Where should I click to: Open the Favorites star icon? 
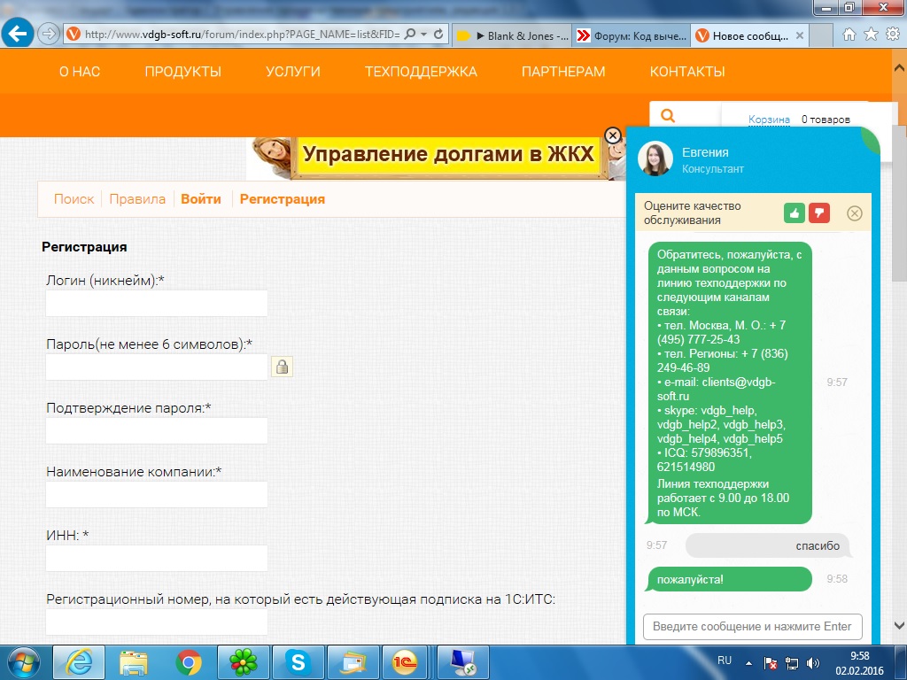(x=871, y=35)
